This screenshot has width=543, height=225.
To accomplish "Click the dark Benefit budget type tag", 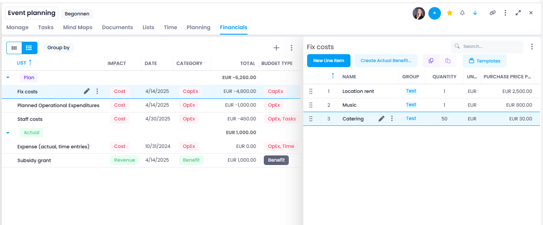I will point(276,160).
